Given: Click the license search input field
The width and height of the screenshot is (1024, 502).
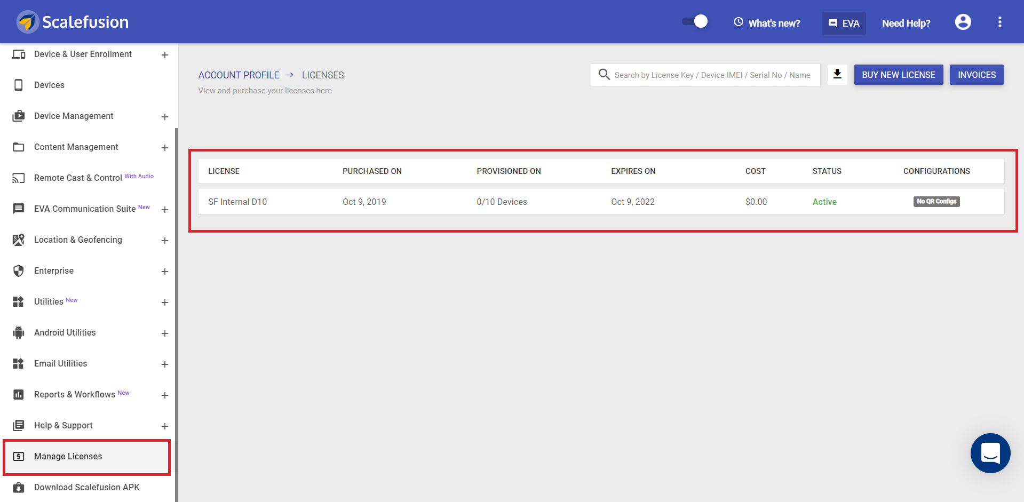Looking at the screenshot, I should click(712, 75).
